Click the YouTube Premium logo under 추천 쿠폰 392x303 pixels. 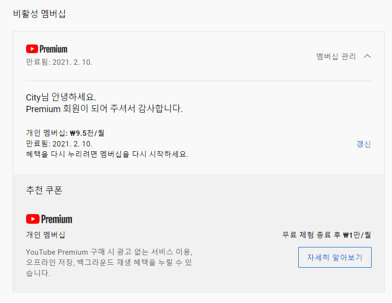click(49, 219)
